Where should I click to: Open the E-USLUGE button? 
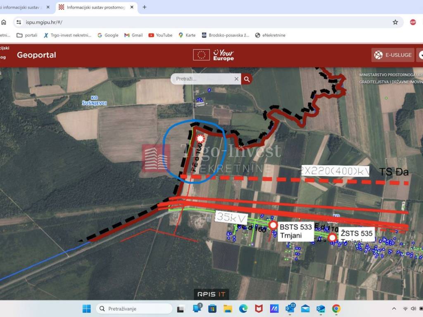(393, 55)
